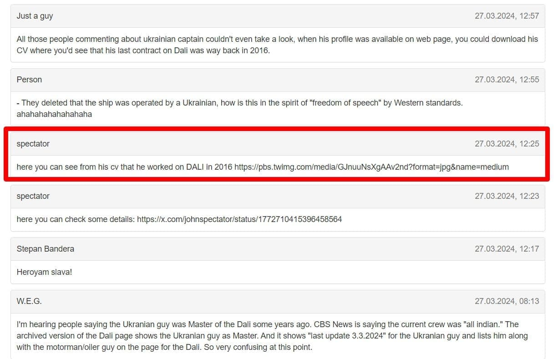The image size is (558, 359).
Task: Click the 'Heroyam slava!' comment text
Action: click(44, 272)
